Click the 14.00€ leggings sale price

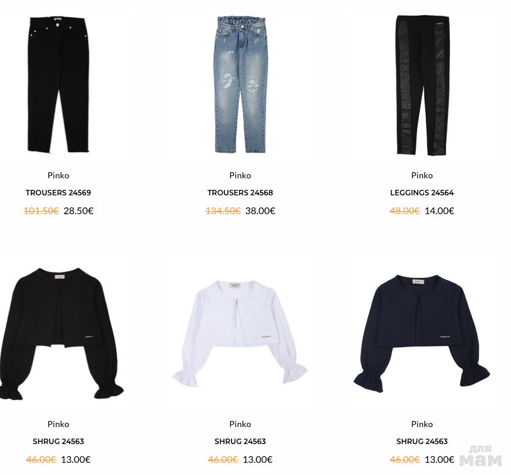pos(439,211)
